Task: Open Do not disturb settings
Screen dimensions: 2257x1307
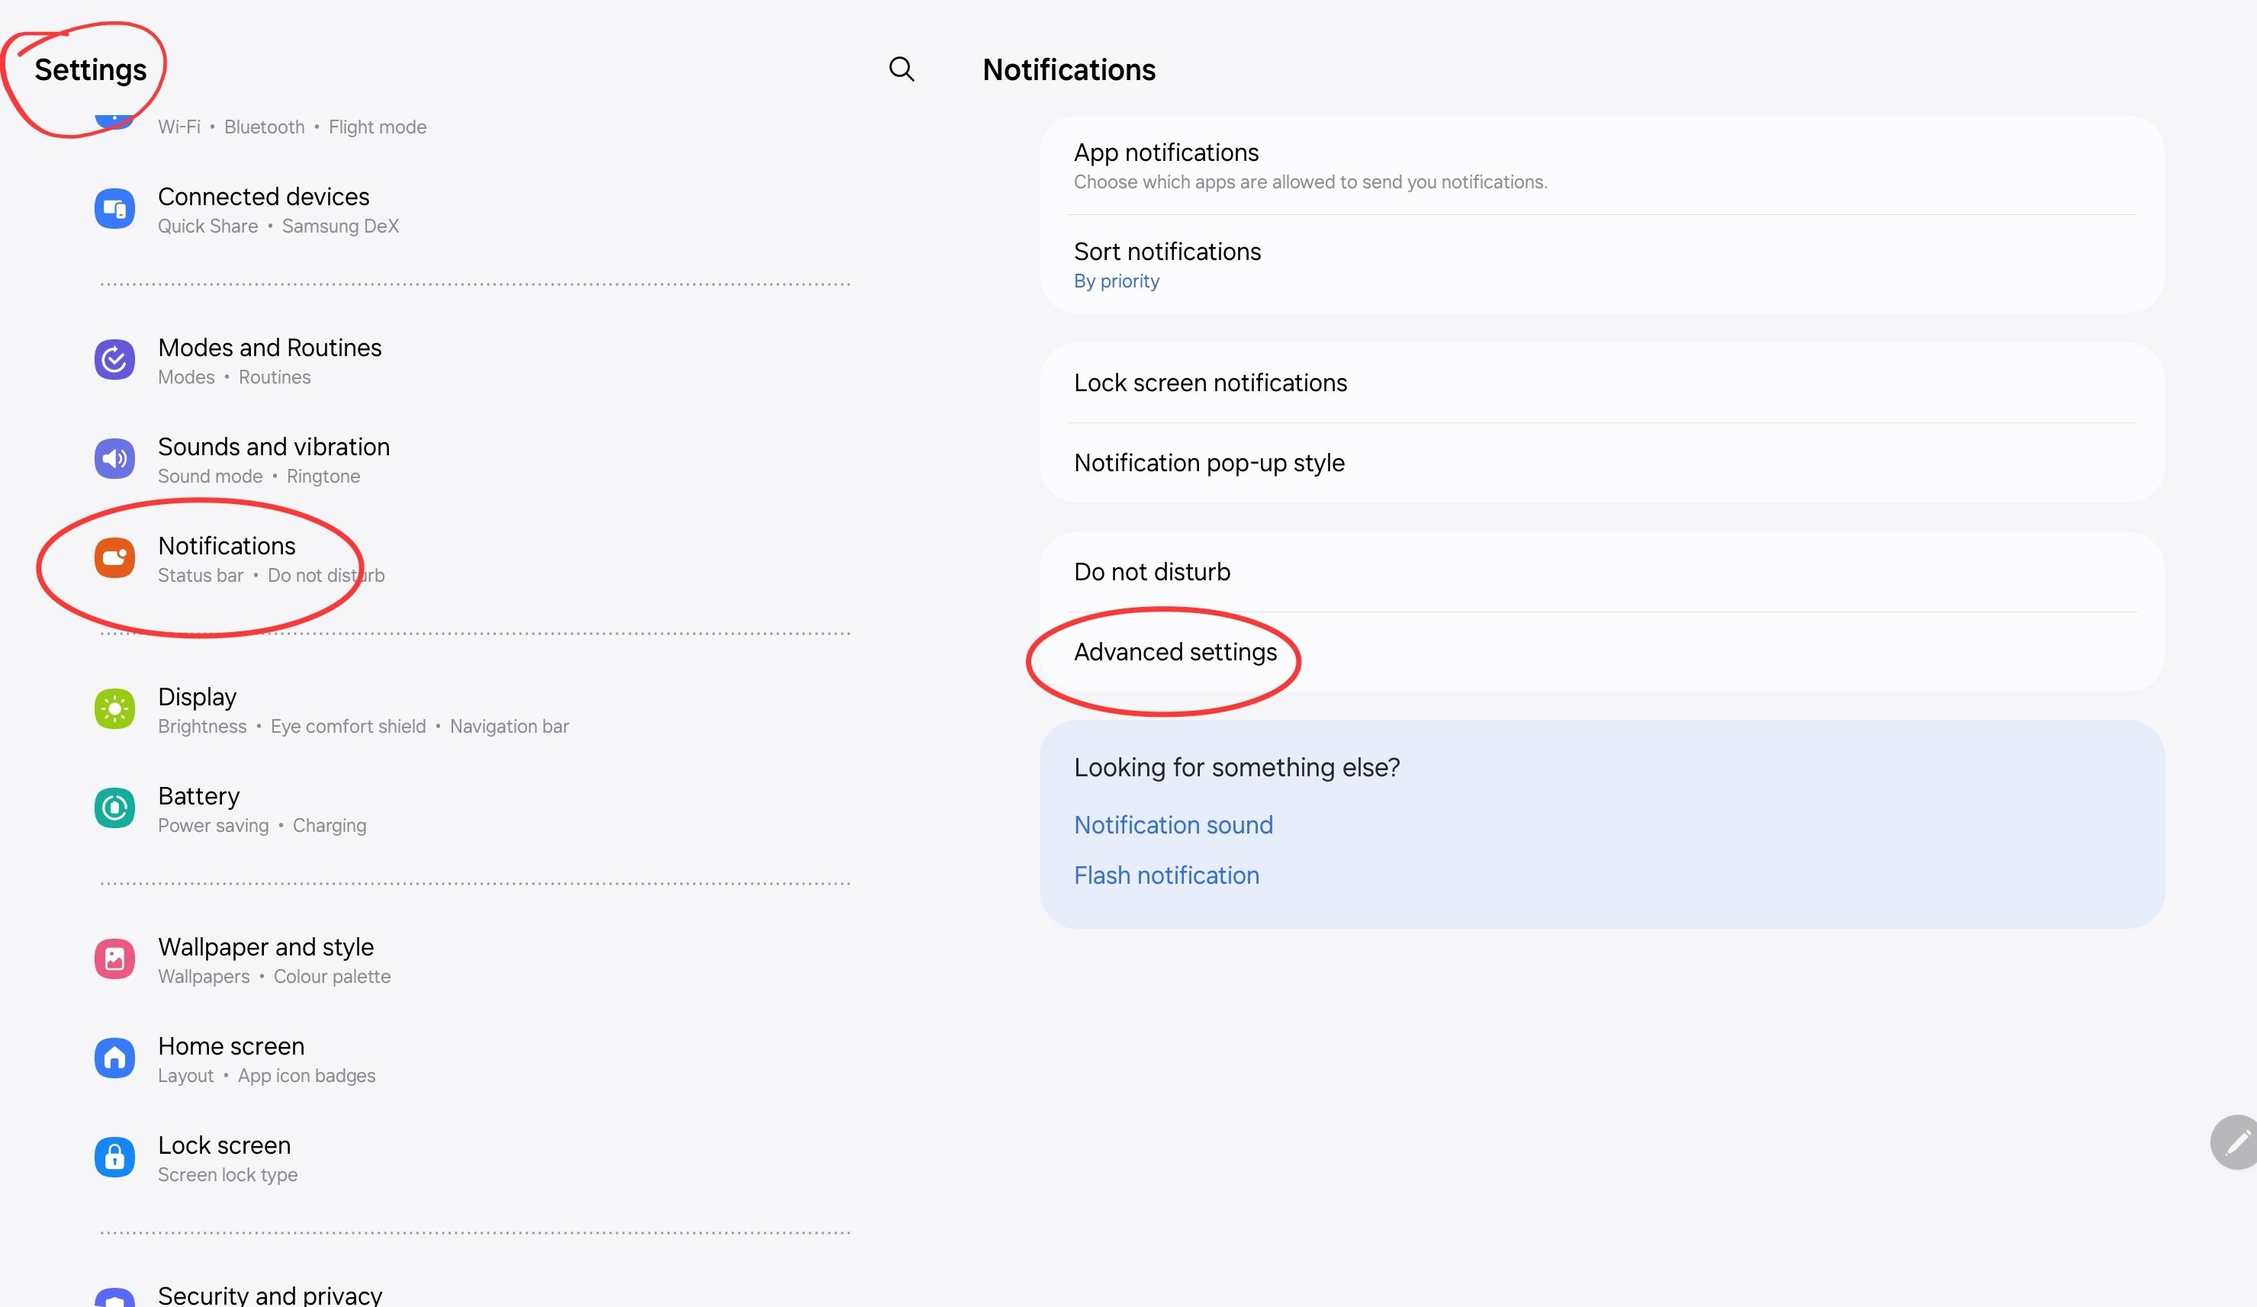Action: (x=1152, y=571)
